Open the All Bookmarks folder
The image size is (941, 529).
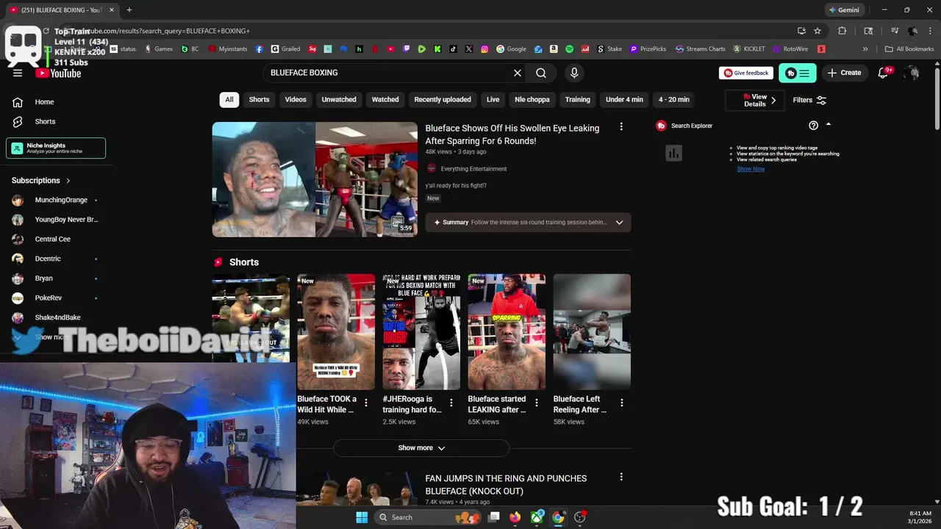[909, 49]
